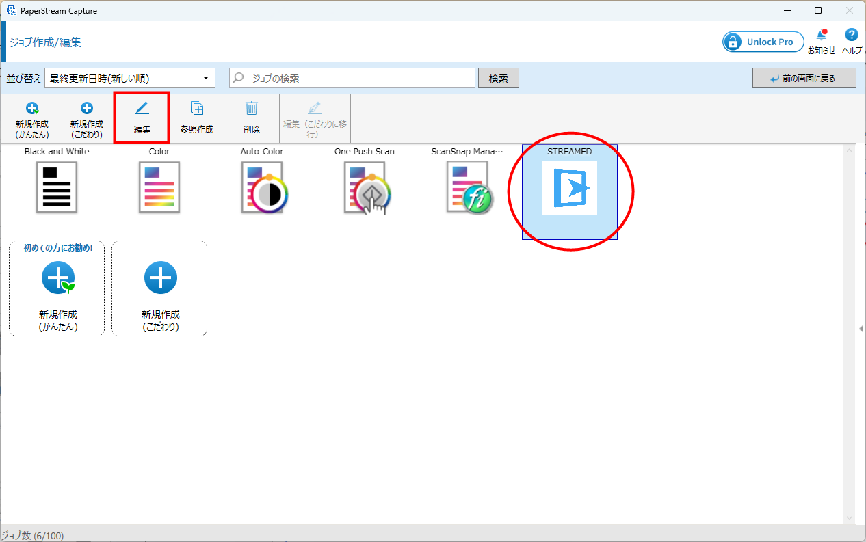Click the Unlock Pro button
866x542 pixels.
pos(763,42)
